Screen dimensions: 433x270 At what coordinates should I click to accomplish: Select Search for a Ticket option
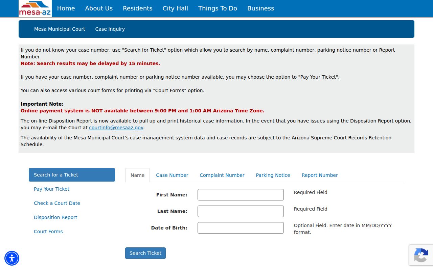(72, 175)
